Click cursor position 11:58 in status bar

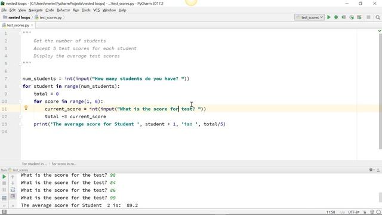[x=331, y=212]
